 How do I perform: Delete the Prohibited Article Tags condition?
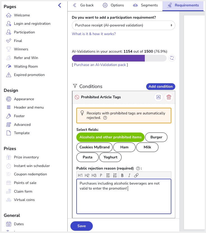(169, 97)
